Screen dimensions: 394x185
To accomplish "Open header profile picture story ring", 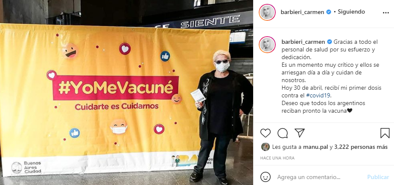I will coord(267,12).
